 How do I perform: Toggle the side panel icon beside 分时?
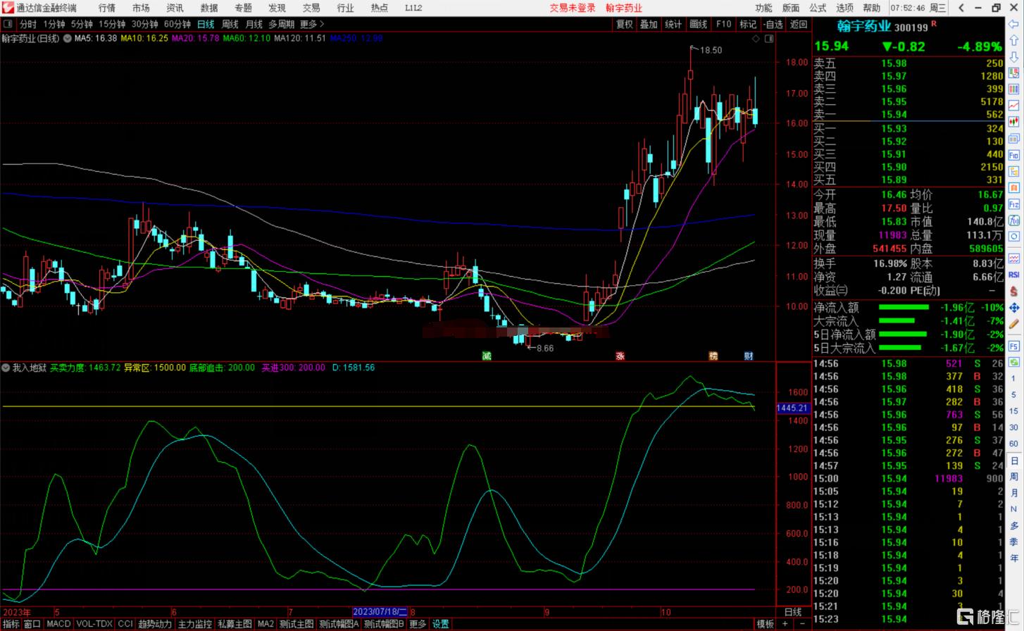[8, 24]
